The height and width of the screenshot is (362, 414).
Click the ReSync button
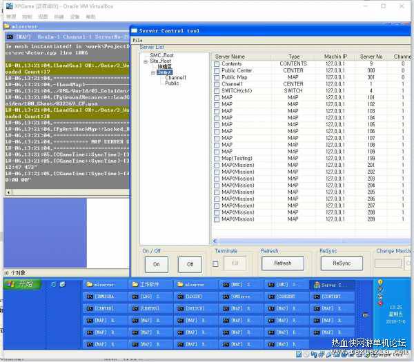point(342,263)
